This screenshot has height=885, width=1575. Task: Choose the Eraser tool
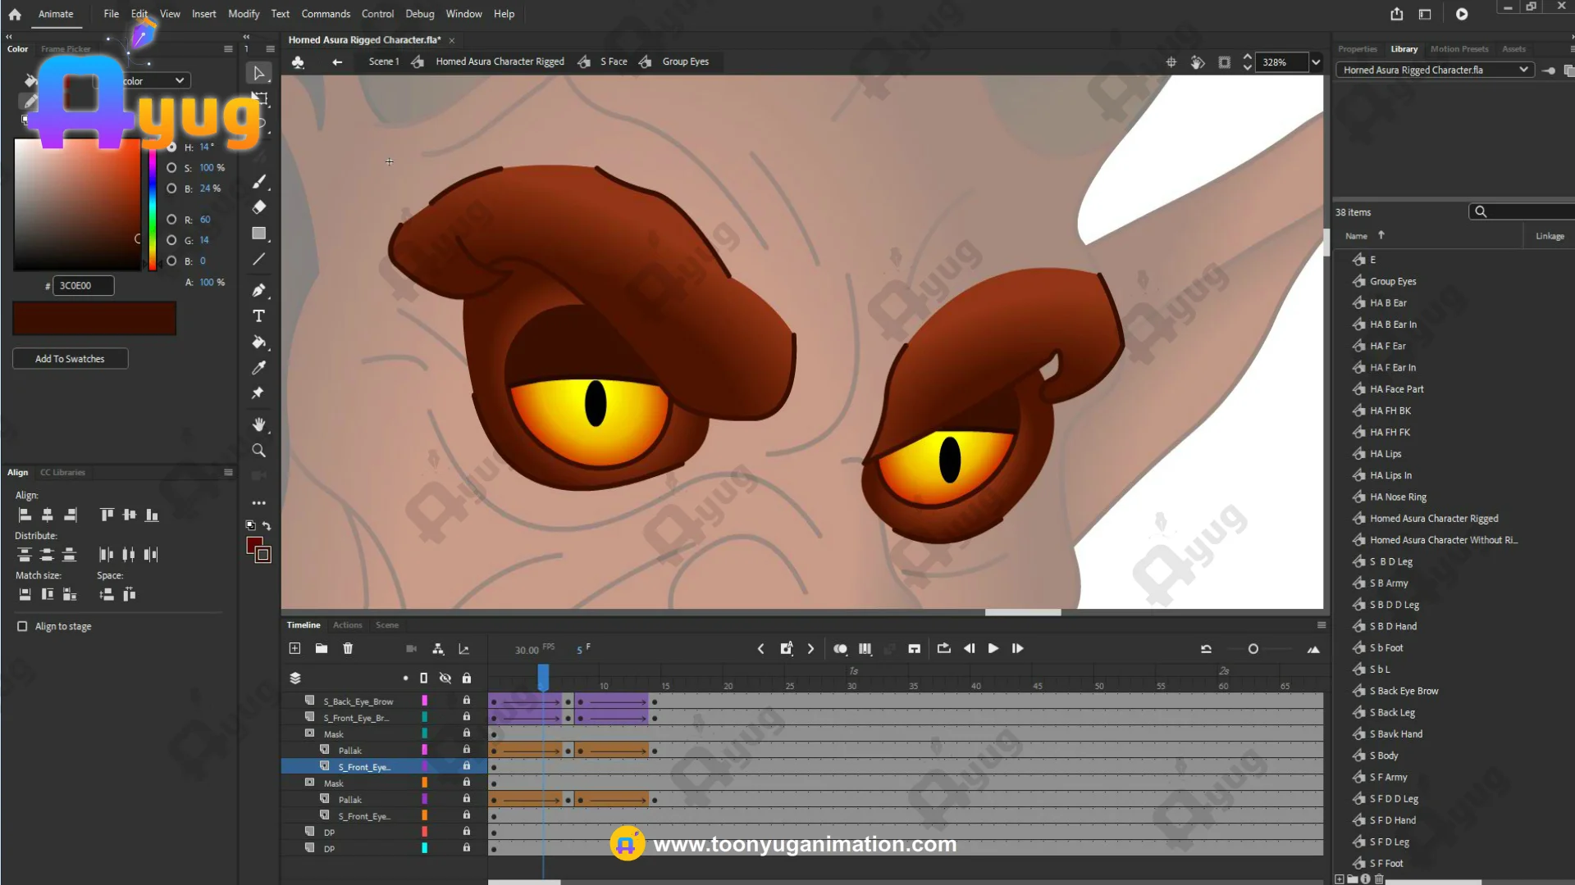(x=258, y=207)
